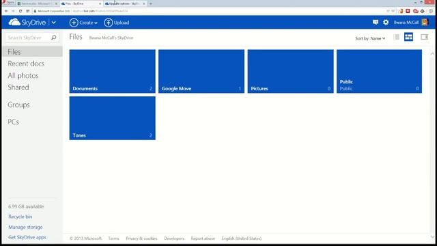Switch to thumbnails tile view
This screenshot has width=437, height=246.
(408, 37)
